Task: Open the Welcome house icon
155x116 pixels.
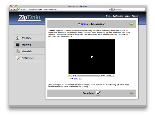Action: pyautogui.click(x=18, y=38)
